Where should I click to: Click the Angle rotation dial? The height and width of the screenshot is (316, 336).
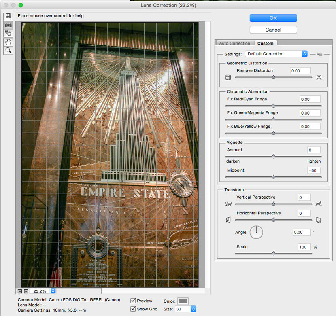256,232
